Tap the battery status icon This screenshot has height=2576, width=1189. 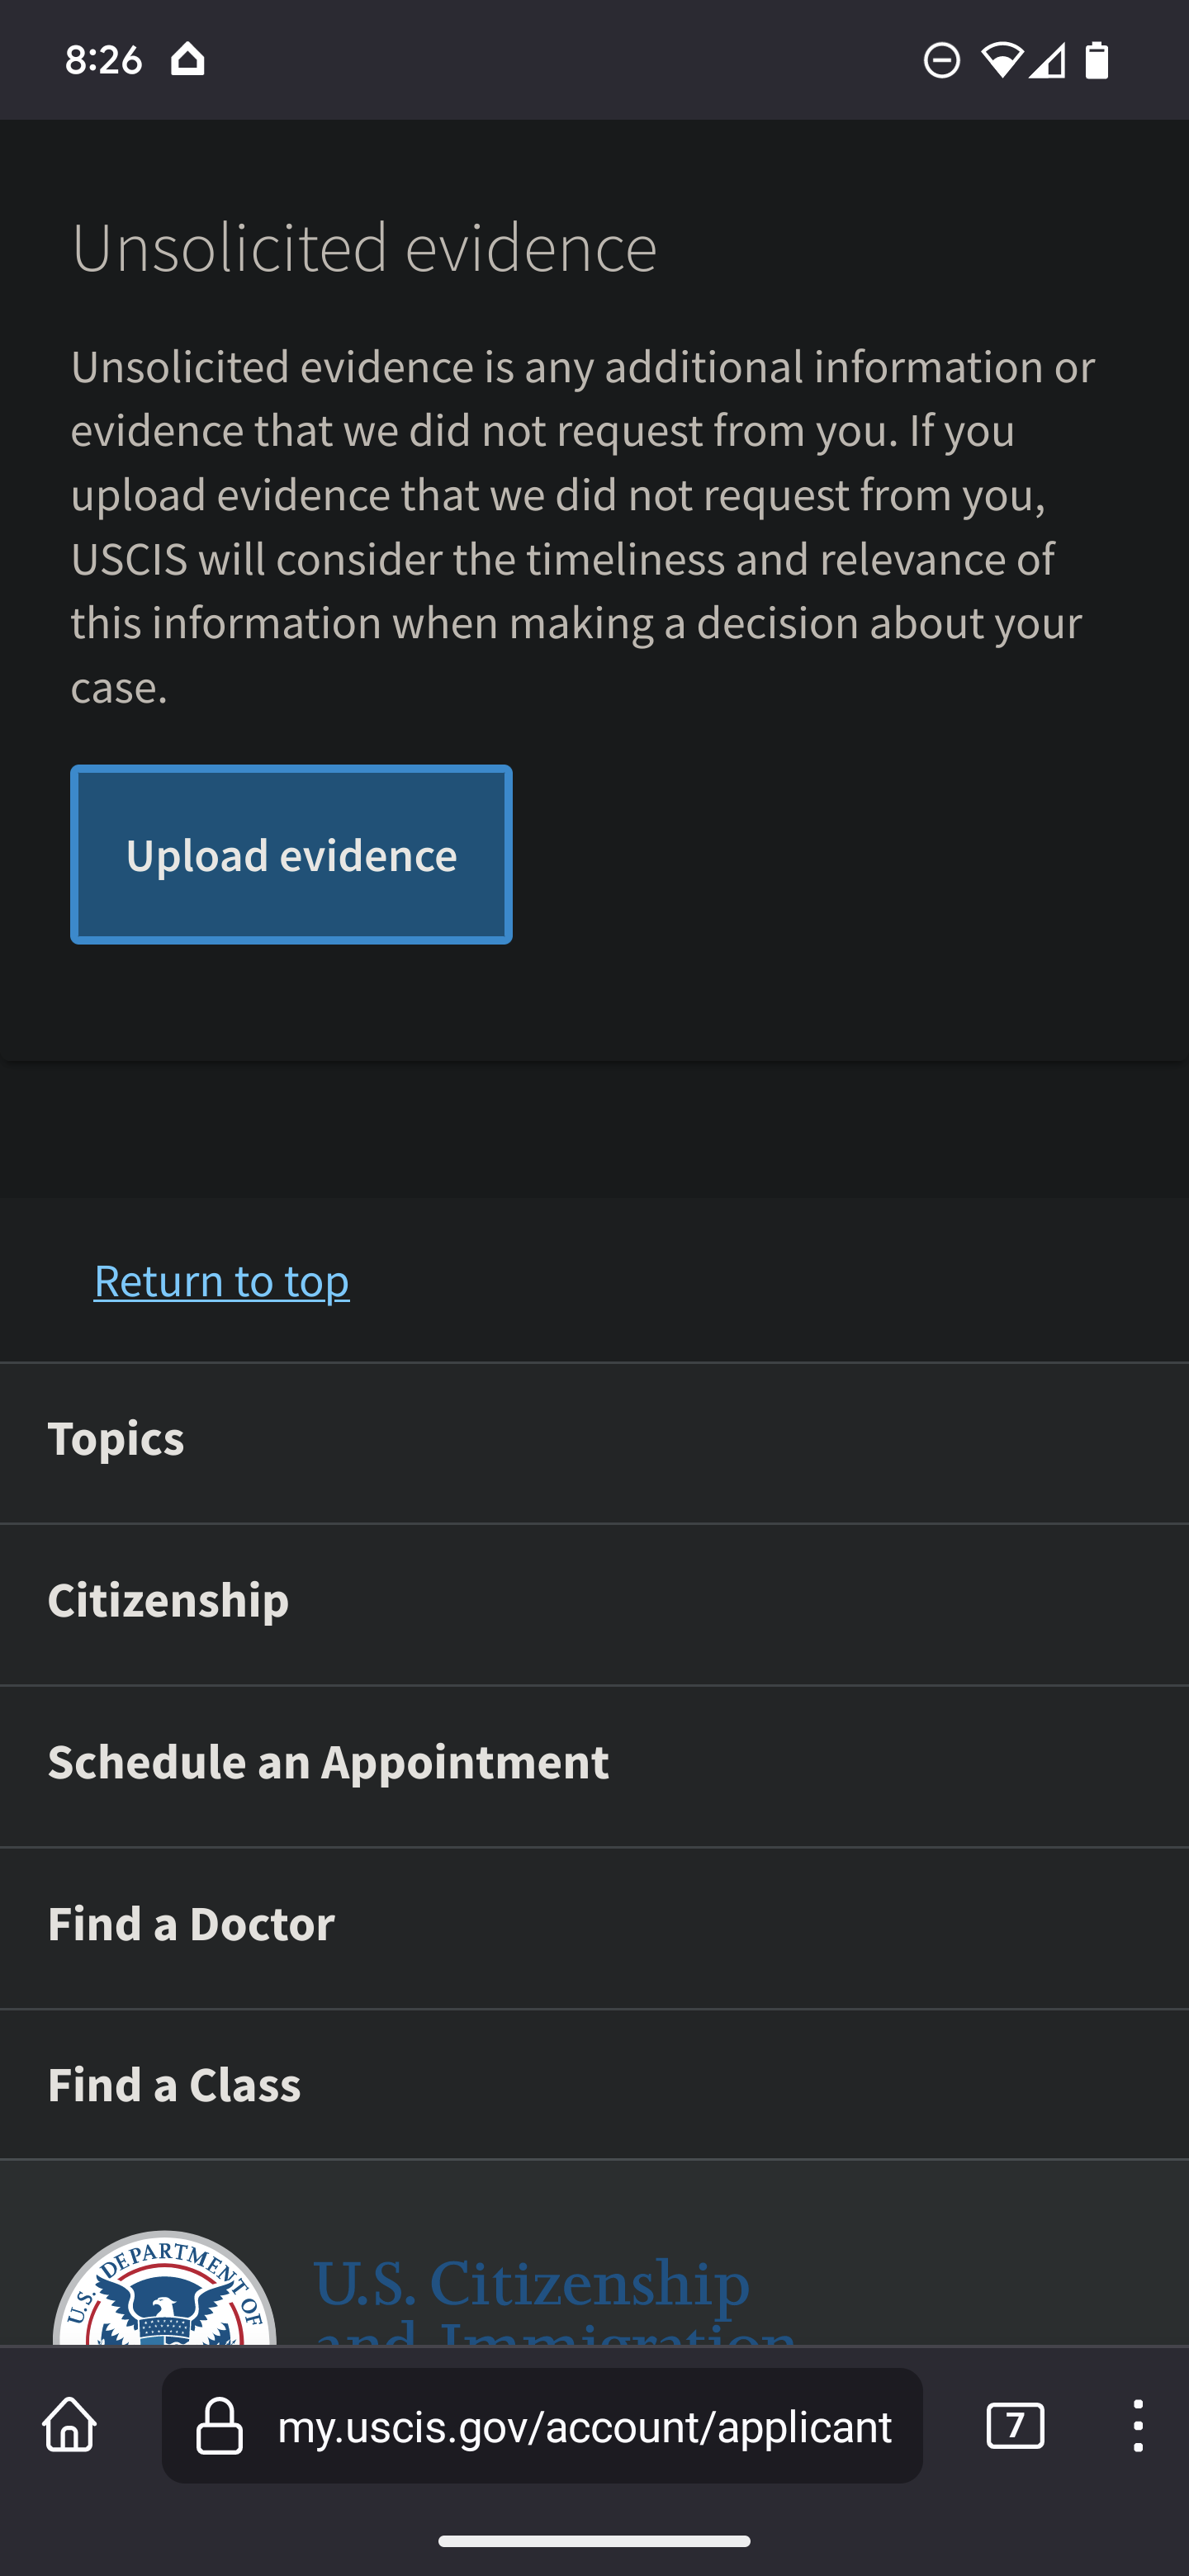click(1097, 60)
